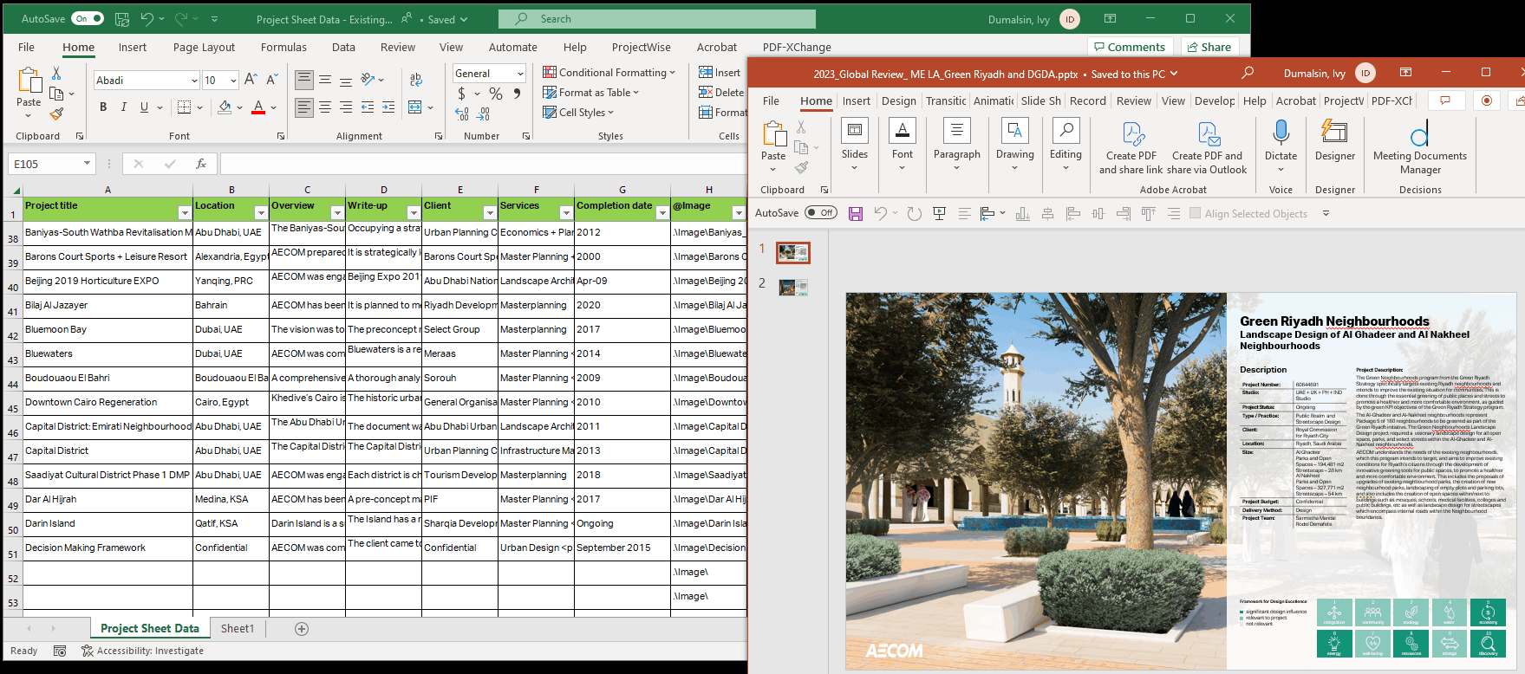Screen dimensions: 1525x674
Task: Click the Insert Function fx button
Action: [x=200, y=164]
